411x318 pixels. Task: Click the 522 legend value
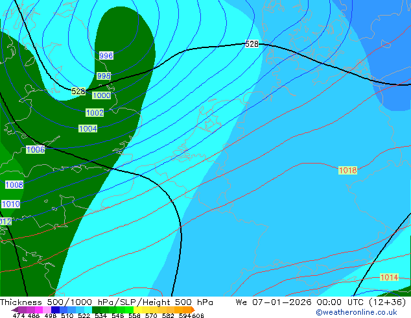click(x=84, y=315)
